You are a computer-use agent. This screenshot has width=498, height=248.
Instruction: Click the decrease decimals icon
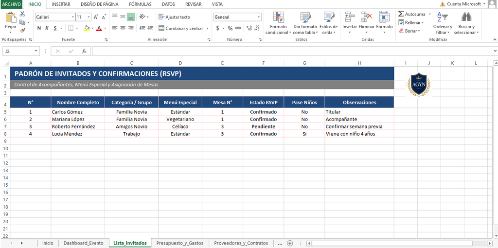point(257,28)
